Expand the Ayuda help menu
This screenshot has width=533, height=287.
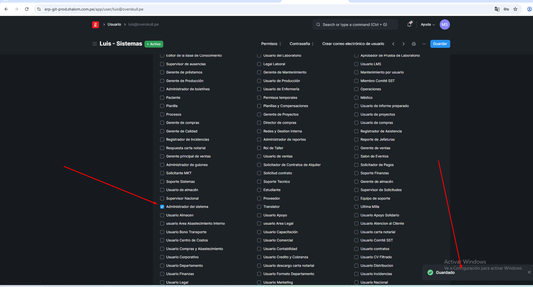(x=427, y=24)
